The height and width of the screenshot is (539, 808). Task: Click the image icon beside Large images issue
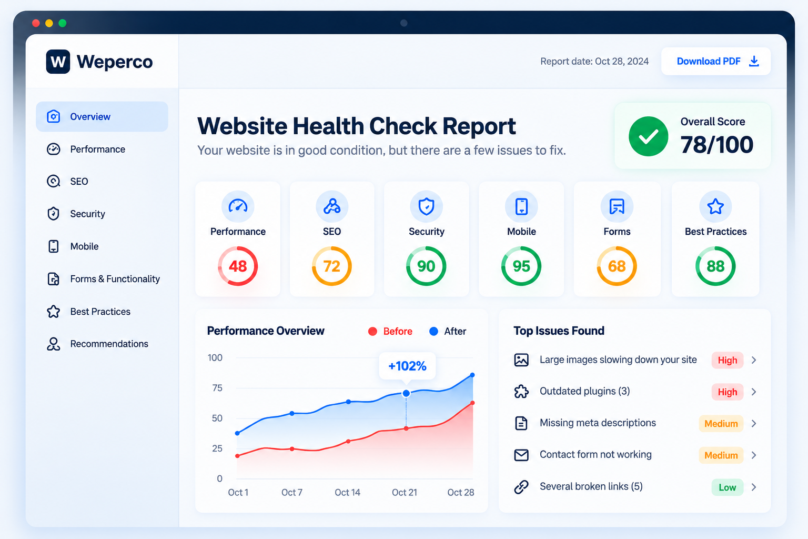[521, 360]
